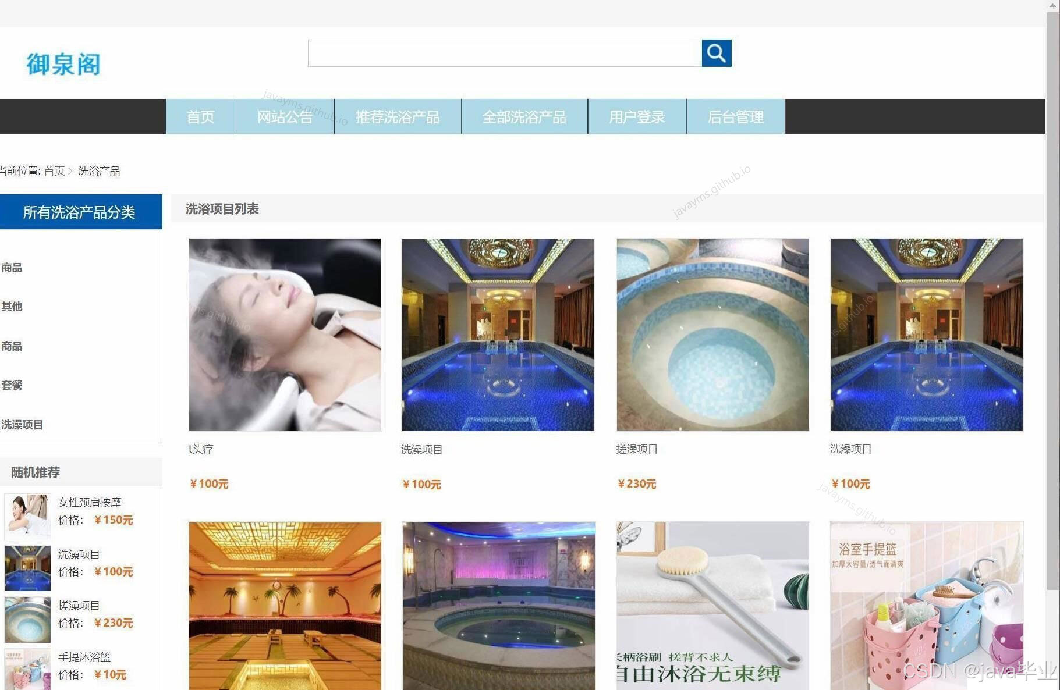Select 全部洗浴产品 from the navigation bar
The image size is (1060, 690).
524,116
